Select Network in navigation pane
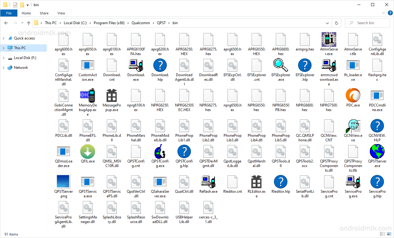The image size is (394, 238). (21, 68)
